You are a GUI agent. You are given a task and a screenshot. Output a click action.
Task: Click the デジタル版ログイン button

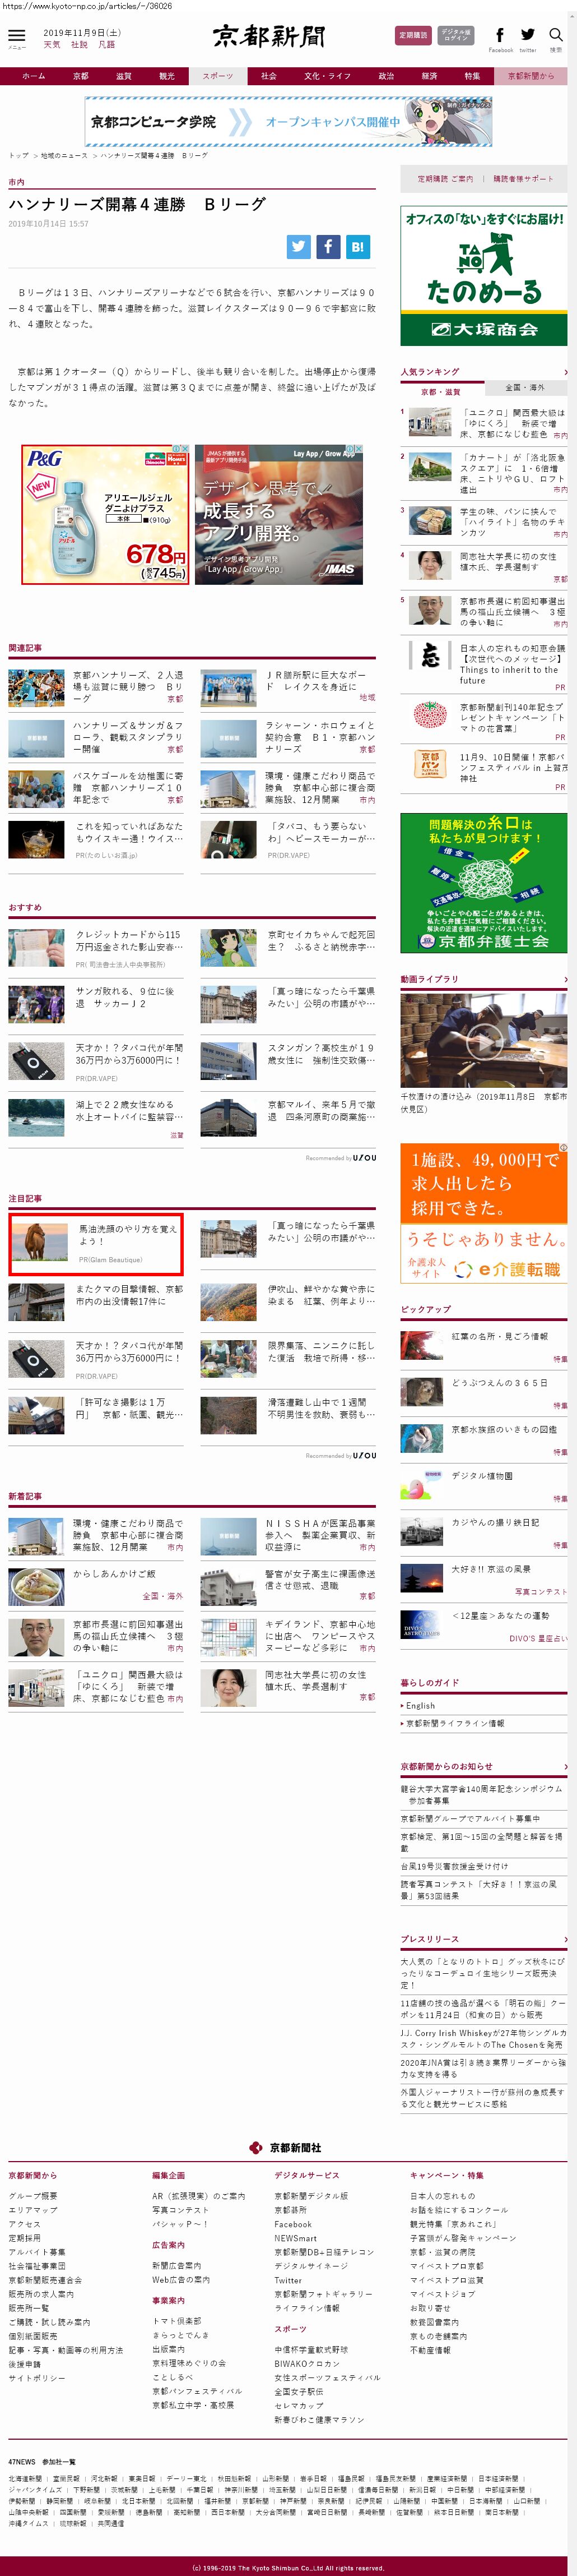coord(456,35)
